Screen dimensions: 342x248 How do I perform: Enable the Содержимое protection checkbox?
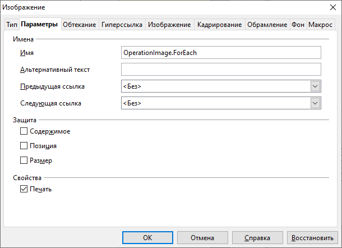click(x=24, y=131)
